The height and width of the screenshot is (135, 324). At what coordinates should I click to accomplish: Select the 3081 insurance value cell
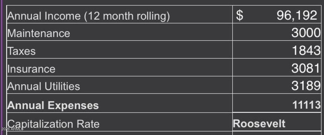click(277, 67)
